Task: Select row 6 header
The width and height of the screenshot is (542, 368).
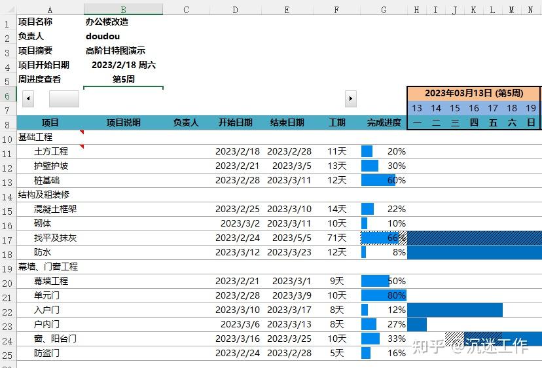Action: point(8,96)
